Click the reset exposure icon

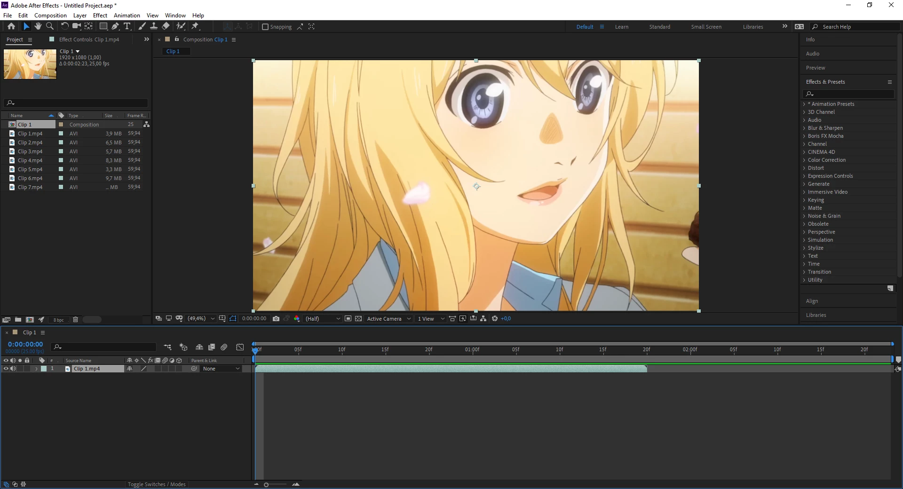(x=495, y=318)
